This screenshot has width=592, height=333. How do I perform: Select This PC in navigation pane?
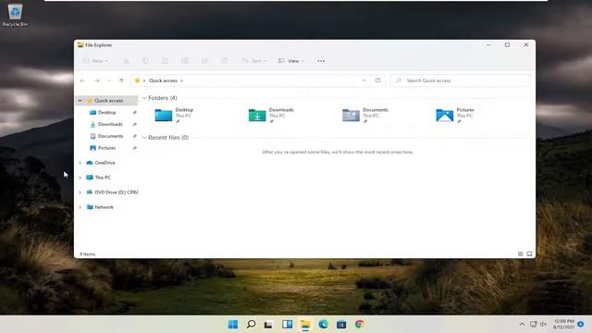(103, 178)
